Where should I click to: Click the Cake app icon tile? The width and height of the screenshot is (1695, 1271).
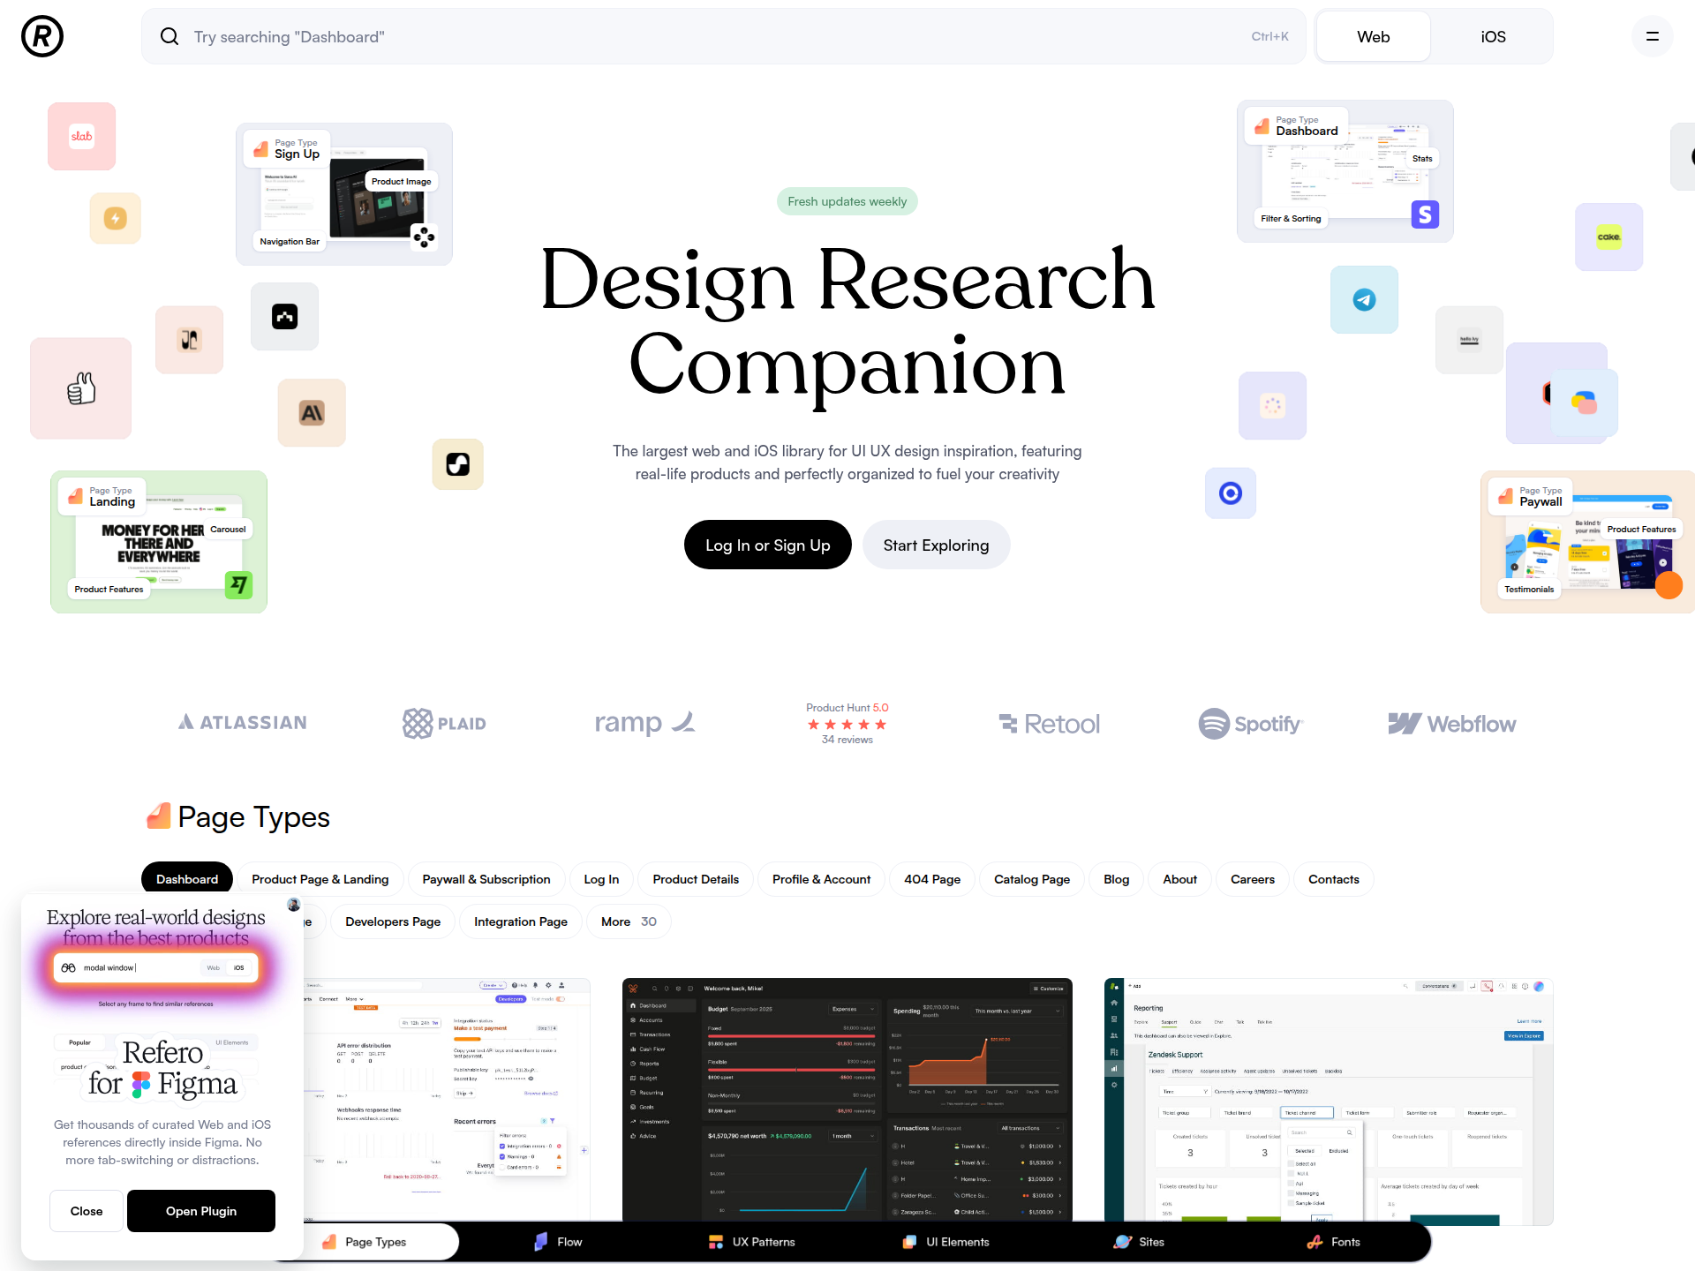pos(1608,237)
